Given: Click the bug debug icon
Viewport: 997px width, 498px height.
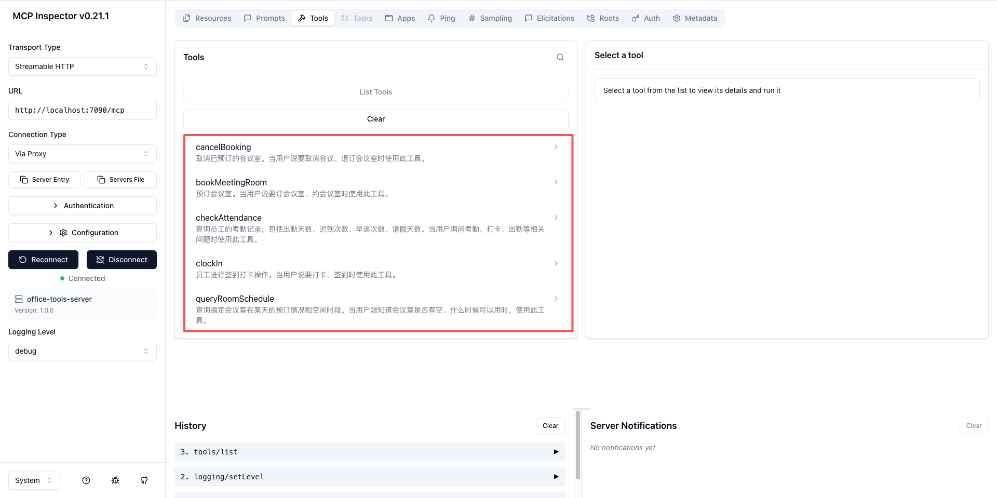Looking at the screenshot, I should (115, 480).
